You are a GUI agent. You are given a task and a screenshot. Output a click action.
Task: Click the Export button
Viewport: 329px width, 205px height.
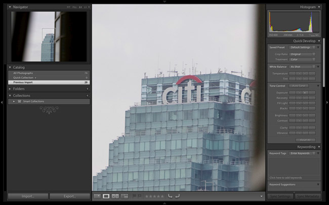(70, 196)
